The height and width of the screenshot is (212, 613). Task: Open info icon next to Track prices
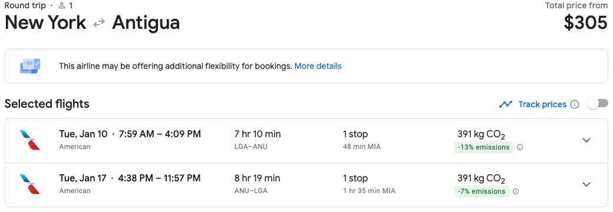pos(574,104)
